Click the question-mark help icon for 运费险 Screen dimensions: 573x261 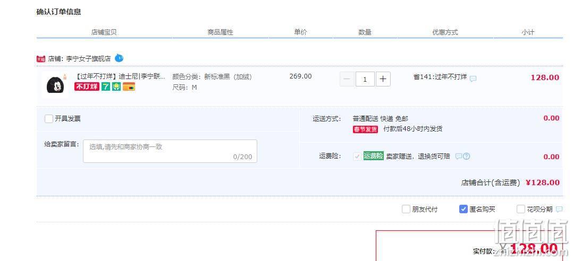[466, 156]
